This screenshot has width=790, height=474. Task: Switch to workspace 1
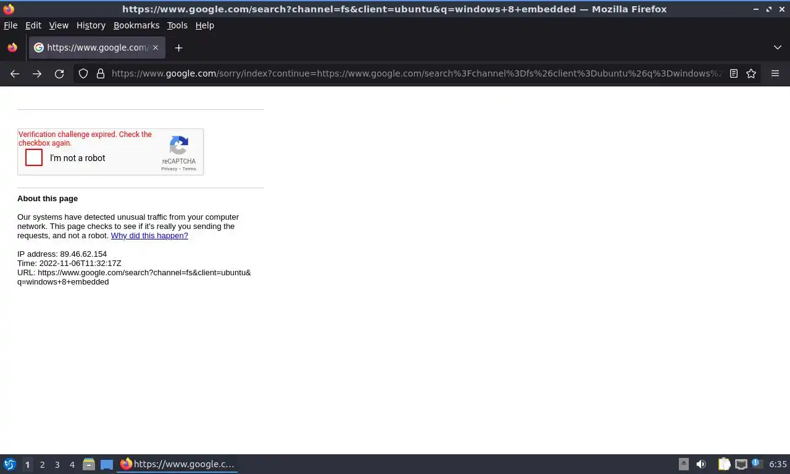[x=27, y=465]
